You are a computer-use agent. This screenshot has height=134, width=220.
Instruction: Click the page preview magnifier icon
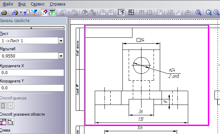199,12
